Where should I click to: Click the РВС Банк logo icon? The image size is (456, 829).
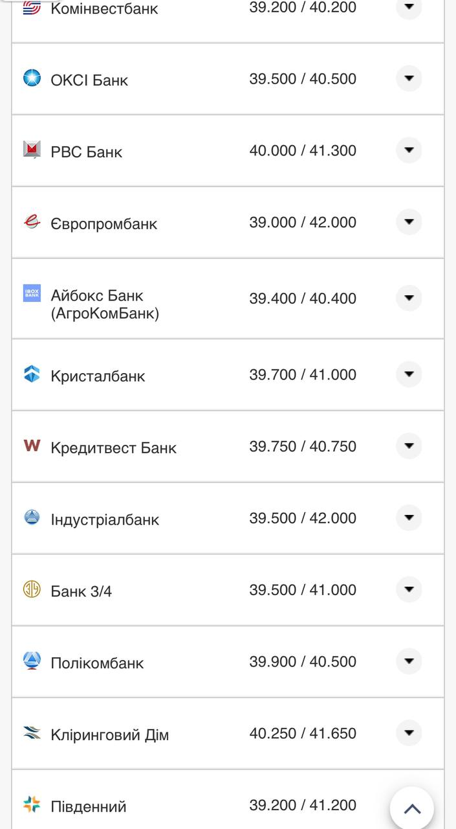(x=32, y=150)
